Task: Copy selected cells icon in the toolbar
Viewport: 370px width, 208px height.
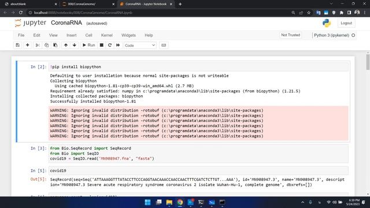Action: [46, 45]
